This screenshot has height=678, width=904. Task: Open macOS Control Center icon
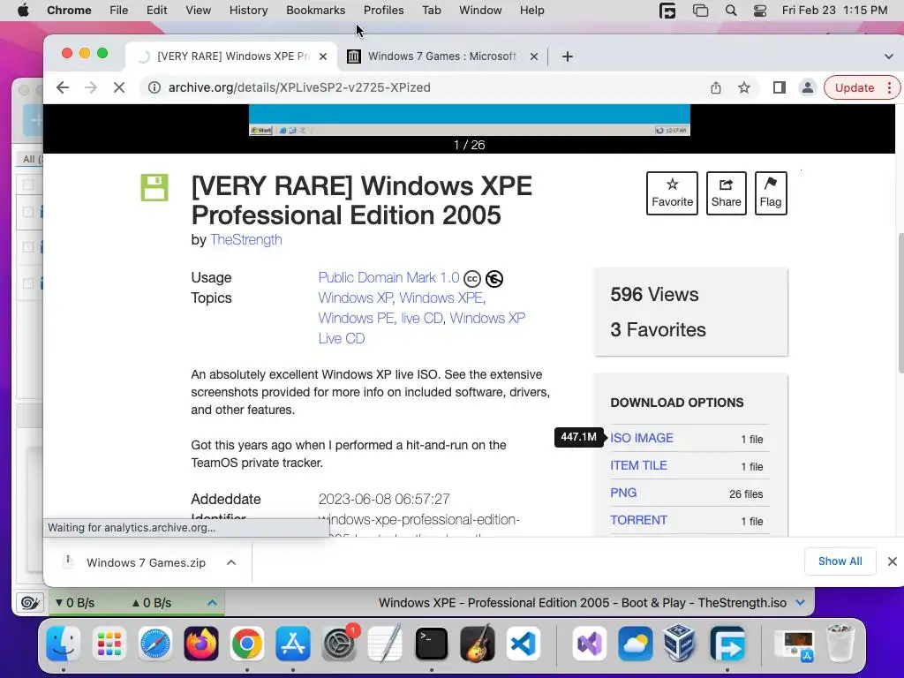[x=760, y=11]
